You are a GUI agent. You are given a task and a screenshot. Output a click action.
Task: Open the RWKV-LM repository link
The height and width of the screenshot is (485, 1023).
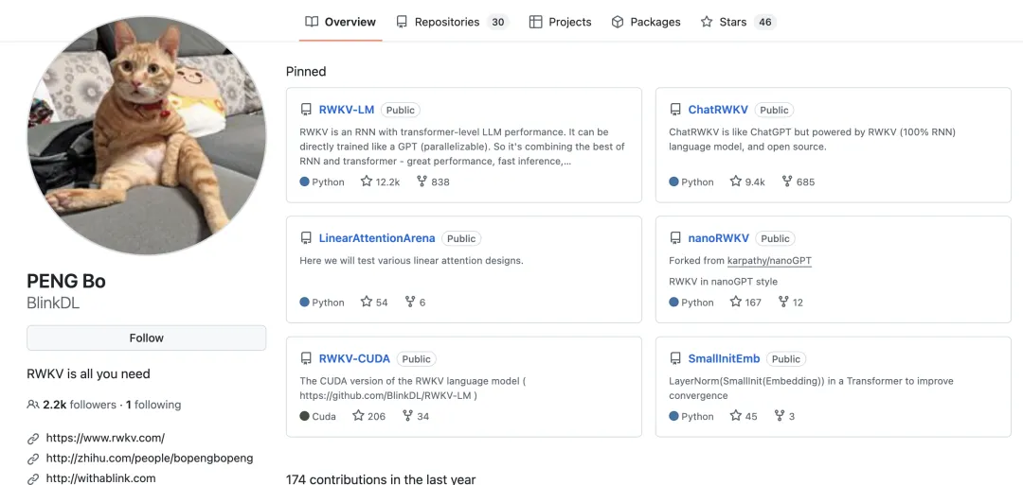point(347,110)
